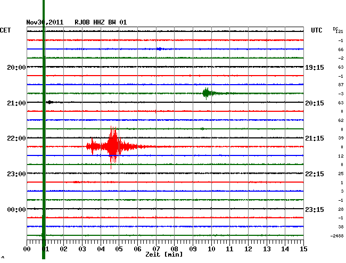
Task: Click the 22:00 CET time label
Action: click(x=17, y=138)
